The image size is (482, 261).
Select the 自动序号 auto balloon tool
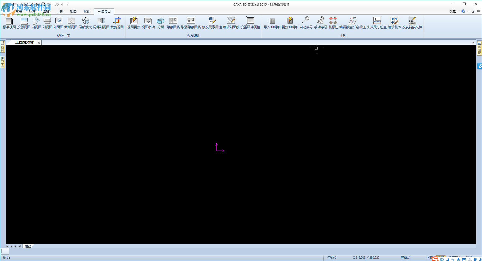(x=306, y=23)
